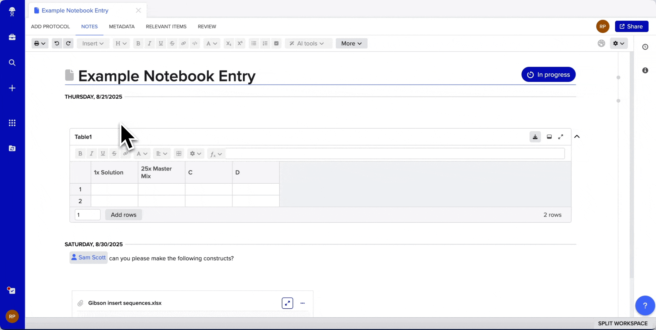
Task: Open the Insert dropdown menu
Action: (93, 43)
